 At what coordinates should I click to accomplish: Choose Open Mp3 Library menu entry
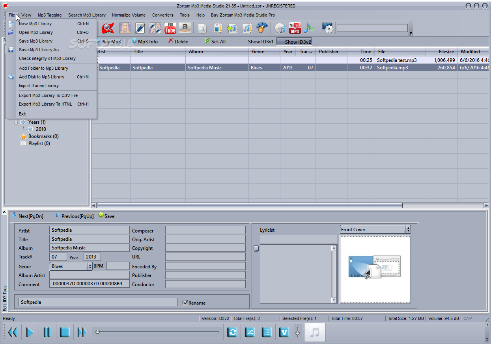point(51,32)
